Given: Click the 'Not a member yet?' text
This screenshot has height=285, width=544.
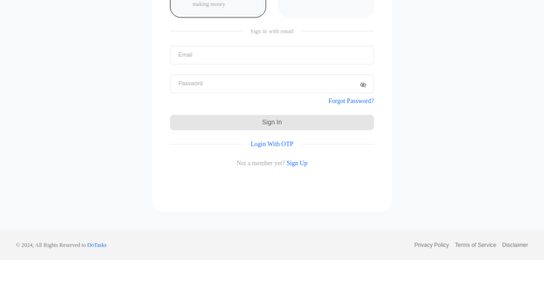Looking at the screenshot, I should 261,163.
